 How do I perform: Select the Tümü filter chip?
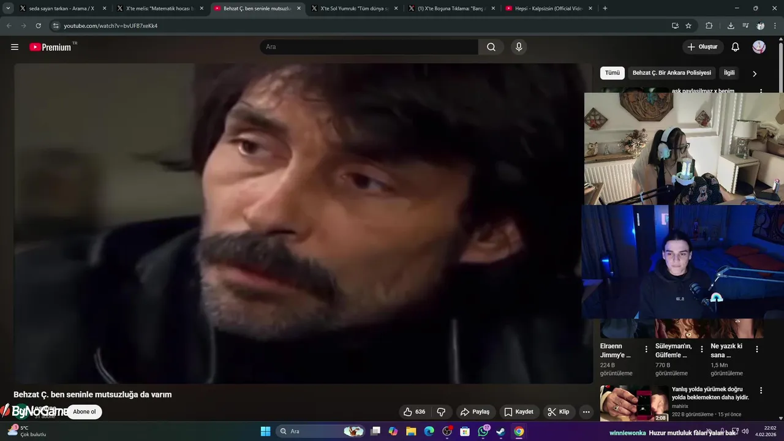(x=612, y=73)
